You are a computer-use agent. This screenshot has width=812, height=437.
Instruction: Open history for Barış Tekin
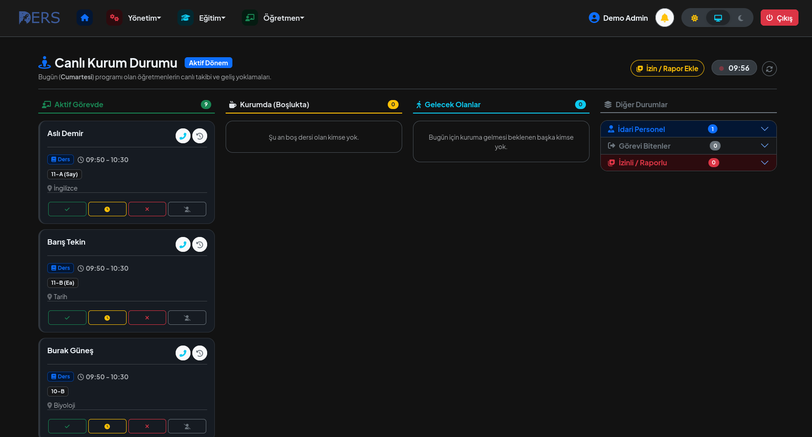coord(200,245)
